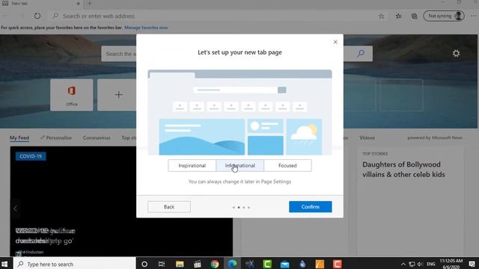The image size is (479, 269).
Task: Open the Coronavirus feed tab
Action: [x=97, y=137]
